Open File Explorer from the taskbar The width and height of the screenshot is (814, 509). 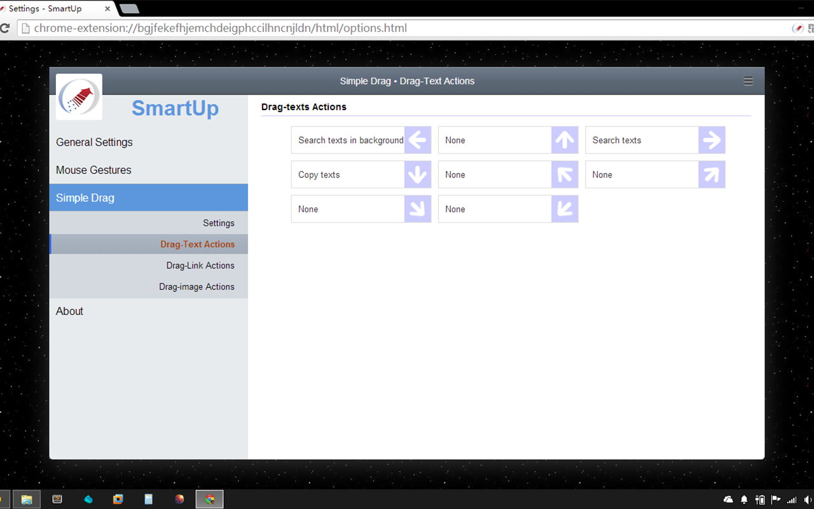click(27, 499)
